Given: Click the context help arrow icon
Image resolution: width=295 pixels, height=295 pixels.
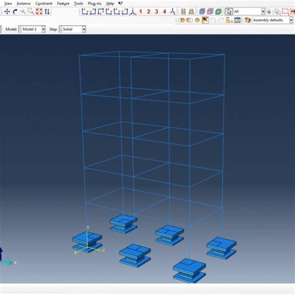Looking at the screenshot, I should click(x=120, y=3).
